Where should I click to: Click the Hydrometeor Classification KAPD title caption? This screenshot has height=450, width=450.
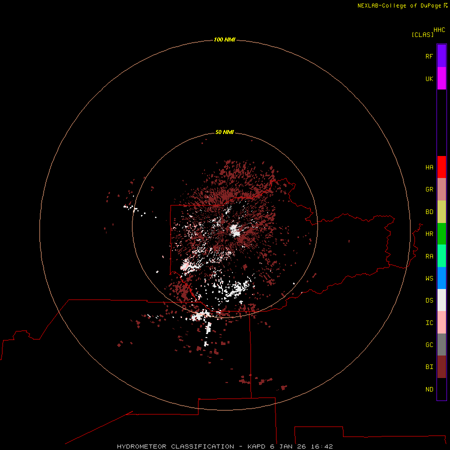224,446
